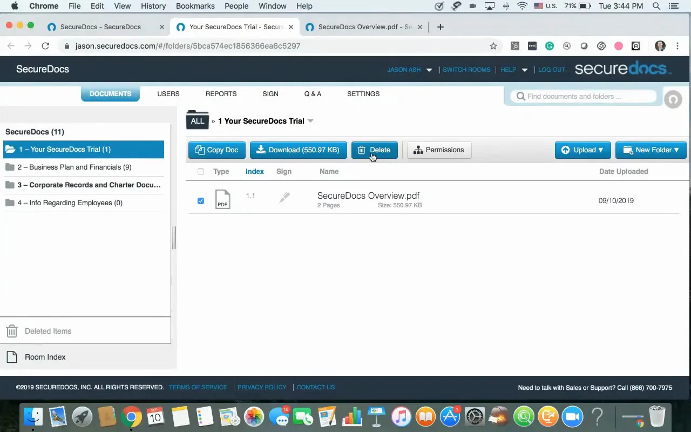691x432 pixels.
Task: Switch to the DOCUMENTS tab
Action: coord(110,94)
